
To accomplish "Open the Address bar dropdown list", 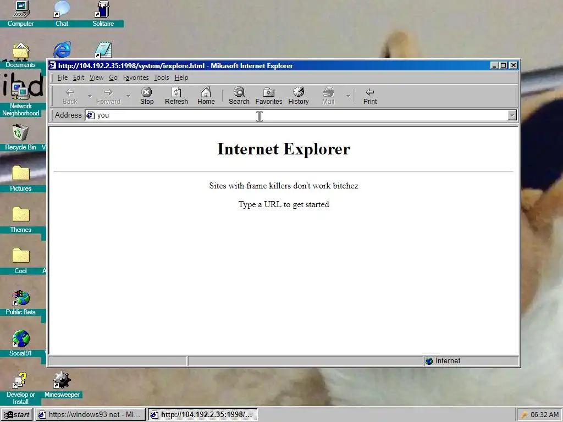I will click(x=512, y=115).
